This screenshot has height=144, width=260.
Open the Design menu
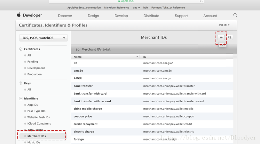tap(93, 16)
